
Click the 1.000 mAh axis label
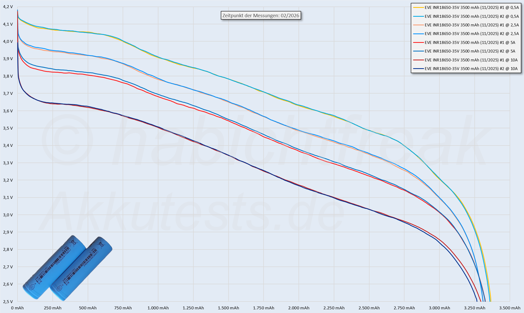(x=158, y=308)
